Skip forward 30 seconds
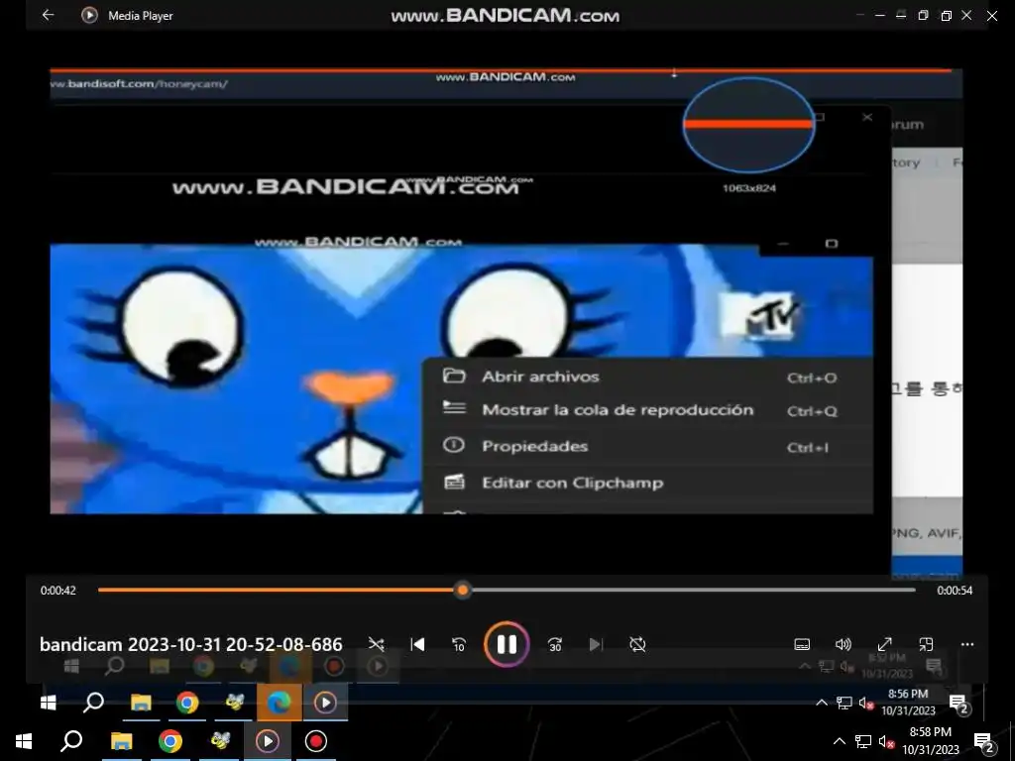This screenshot has height=761, width=1015. click(x=555, y=644)
